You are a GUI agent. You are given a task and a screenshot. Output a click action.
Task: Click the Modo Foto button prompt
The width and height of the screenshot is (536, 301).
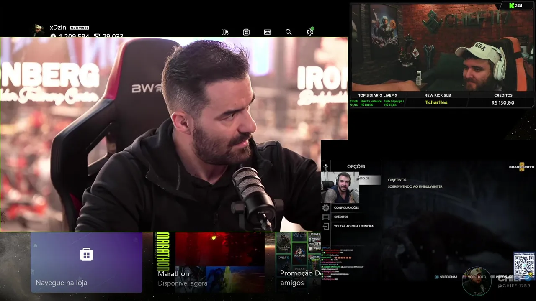(474, 277)
